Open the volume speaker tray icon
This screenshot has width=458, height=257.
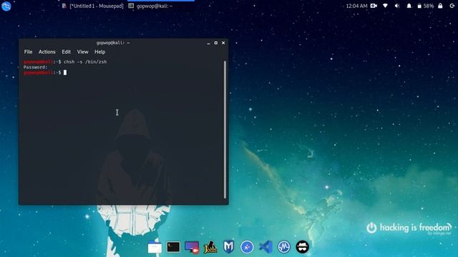397,6
